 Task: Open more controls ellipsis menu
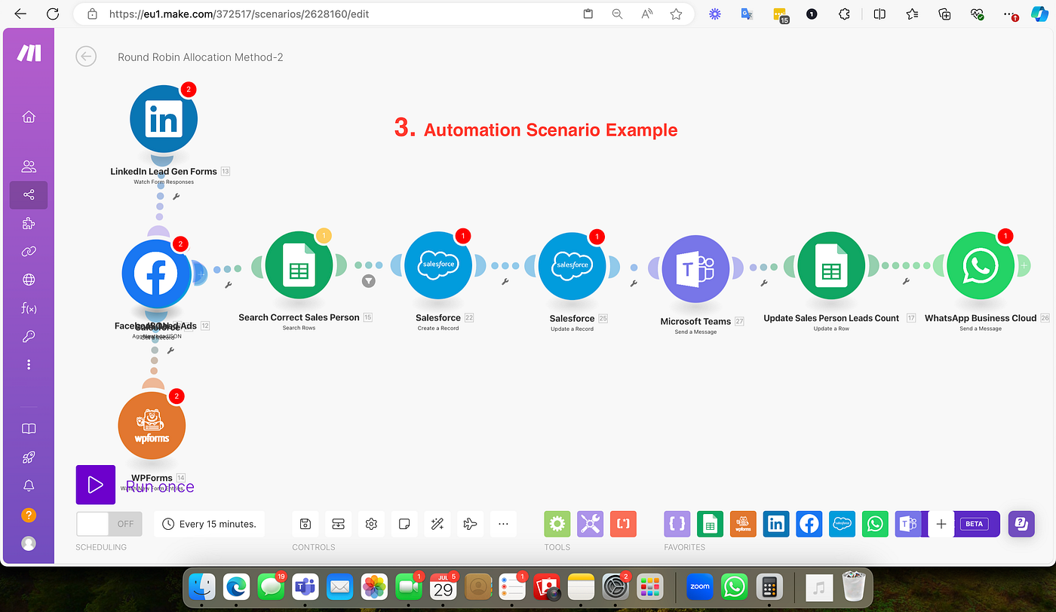click(503, 524)
